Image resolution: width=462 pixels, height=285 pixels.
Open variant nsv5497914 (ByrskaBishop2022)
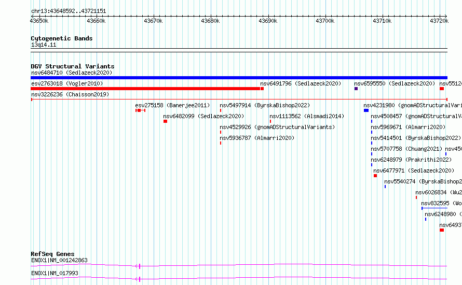click(265, 105)
